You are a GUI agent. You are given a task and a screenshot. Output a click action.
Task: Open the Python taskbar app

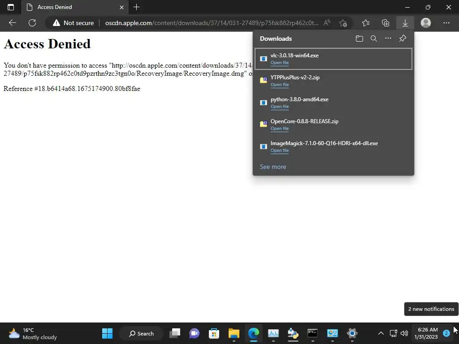pos(293,333)
